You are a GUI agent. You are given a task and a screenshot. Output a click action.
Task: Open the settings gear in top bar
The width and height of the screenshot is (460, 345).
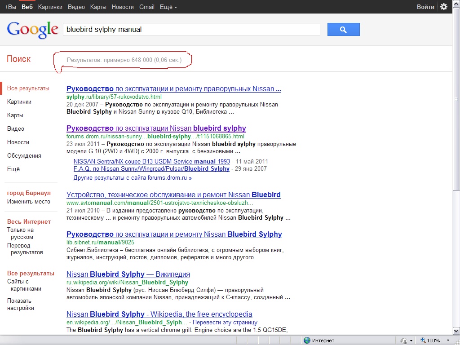443,7
